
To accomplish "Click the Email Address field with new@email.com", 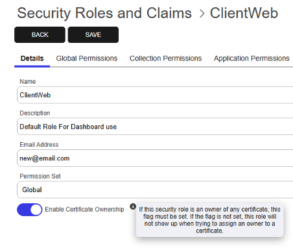I will 155,158.
